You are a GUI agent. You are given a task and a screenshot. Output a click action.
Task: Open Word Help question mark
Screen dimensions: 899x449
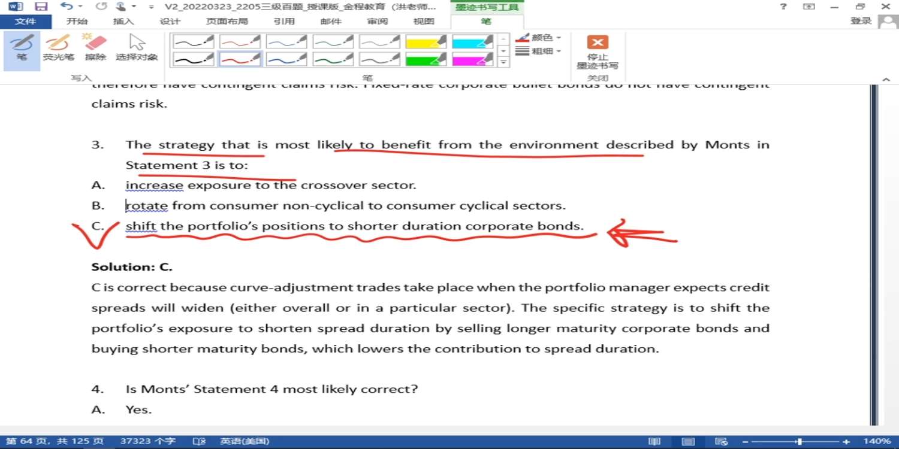(783, 7)
